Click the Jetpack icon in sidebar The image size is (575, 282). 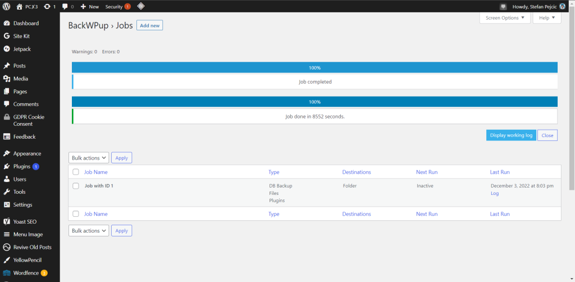tap(7, 49)
